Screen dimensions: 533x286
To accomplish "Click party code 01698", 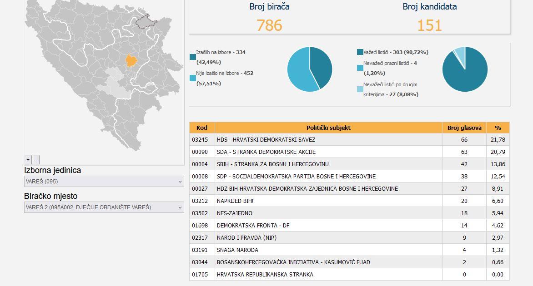I will (200, 225).
